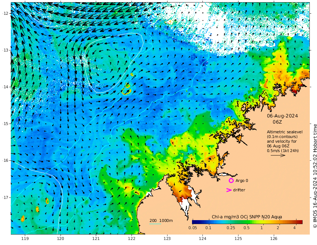Click the colorbar tick label 0.25

tap(231, 228)
